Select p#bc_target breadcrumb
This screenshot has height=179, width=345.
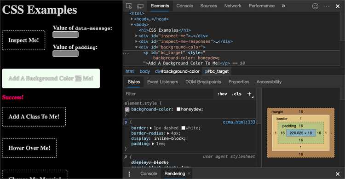point(217,72)
